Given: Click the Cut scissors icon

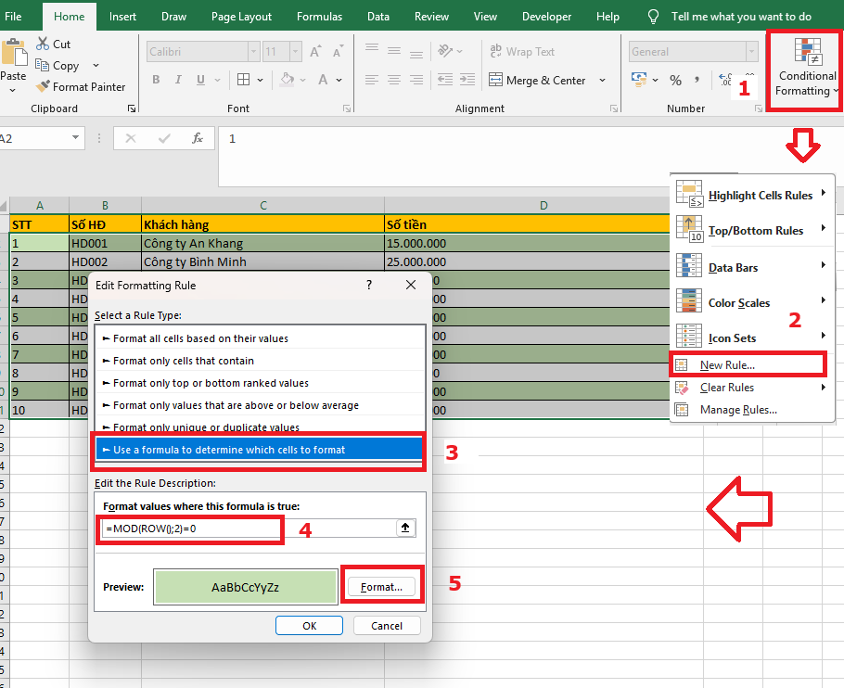Looking at the screenshot, I should [44, 44].
